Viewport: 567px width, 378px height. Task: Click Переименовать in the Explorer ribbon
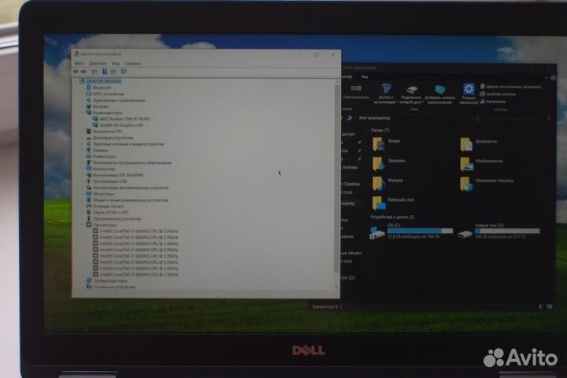356,93
